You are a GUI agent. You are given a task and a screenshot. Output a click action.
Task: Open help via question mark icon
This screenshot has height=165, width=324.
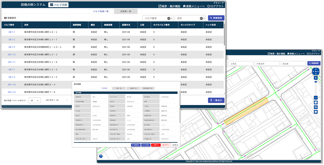[x=101, y=156]
